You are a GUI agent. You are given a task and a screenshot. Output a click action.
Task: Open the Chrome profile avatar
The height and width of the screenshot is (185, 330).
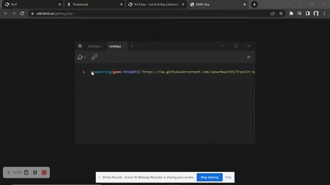coord(316,13)
